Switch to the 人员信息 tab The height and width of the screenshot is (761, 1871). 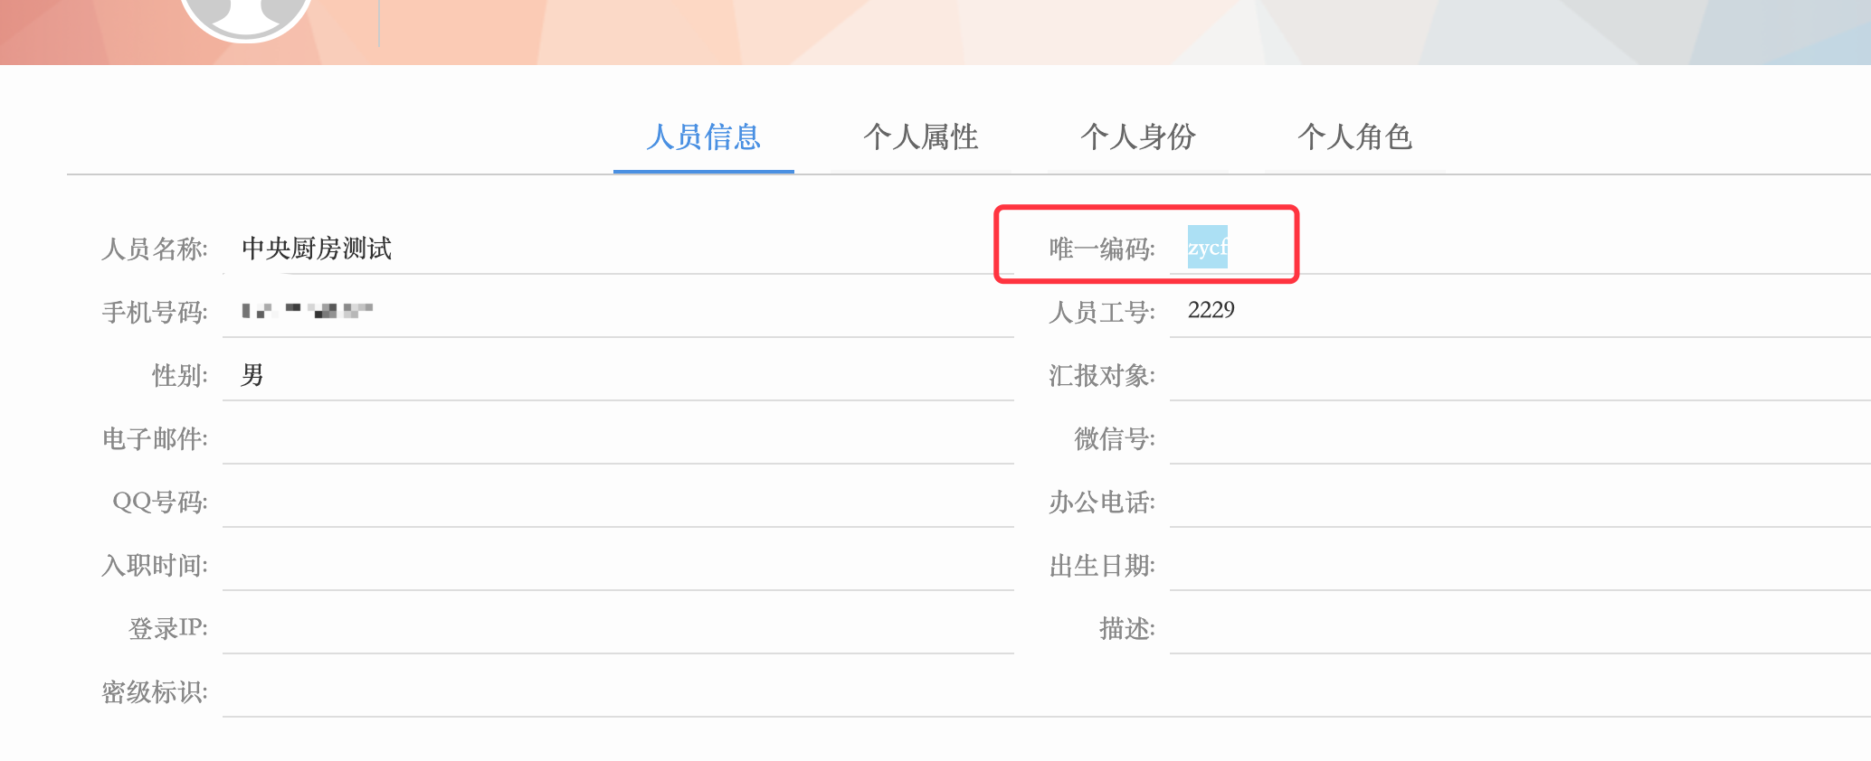coord(704,137)
